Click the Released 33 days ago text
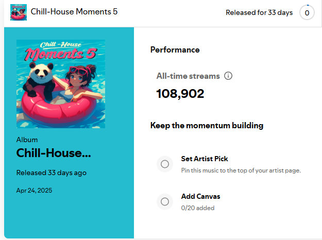This screenshot has height=240, width=322. click(52, 173)
